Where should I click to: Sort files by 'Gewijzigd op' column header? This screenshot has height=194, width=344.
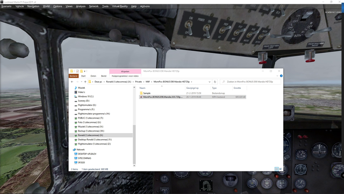tap(192, 88)
